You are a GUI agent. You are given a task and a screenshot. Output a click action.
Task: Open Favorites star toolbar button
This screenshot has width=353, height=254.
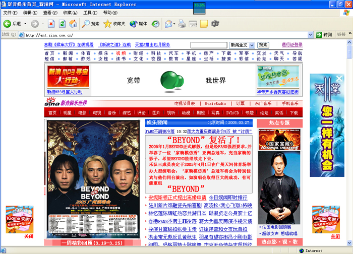[x=114, y=24]
